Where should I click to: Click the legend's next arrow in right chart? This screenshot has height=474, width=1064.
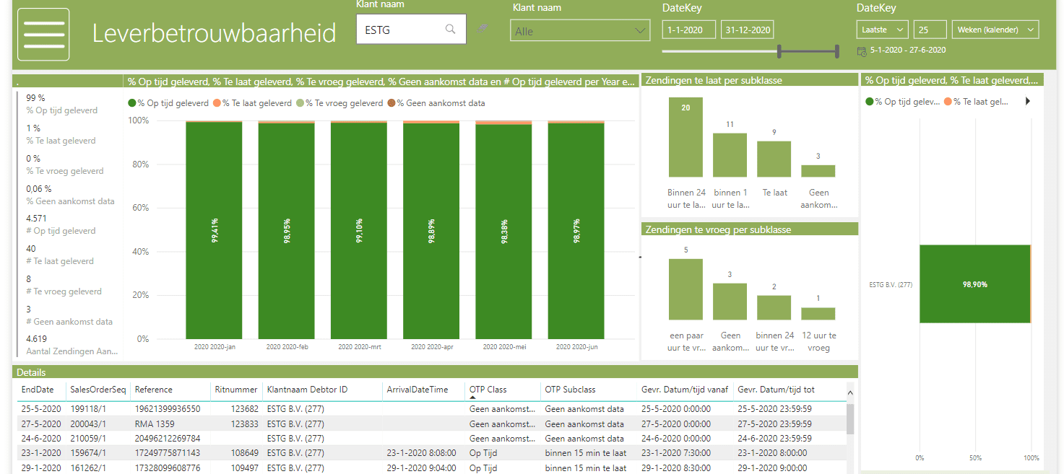pos(1027,102)
